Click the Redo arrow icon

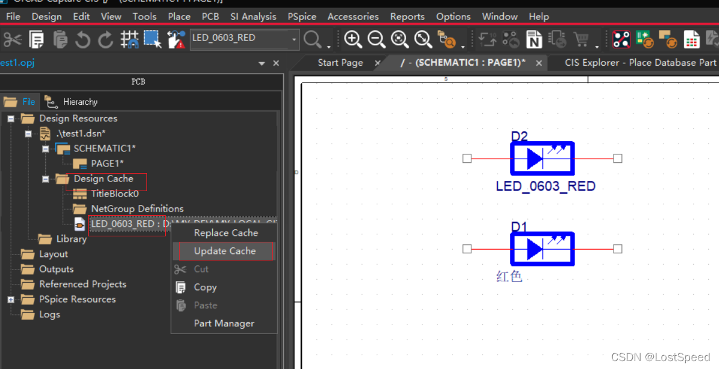click(x=105, y=40)
